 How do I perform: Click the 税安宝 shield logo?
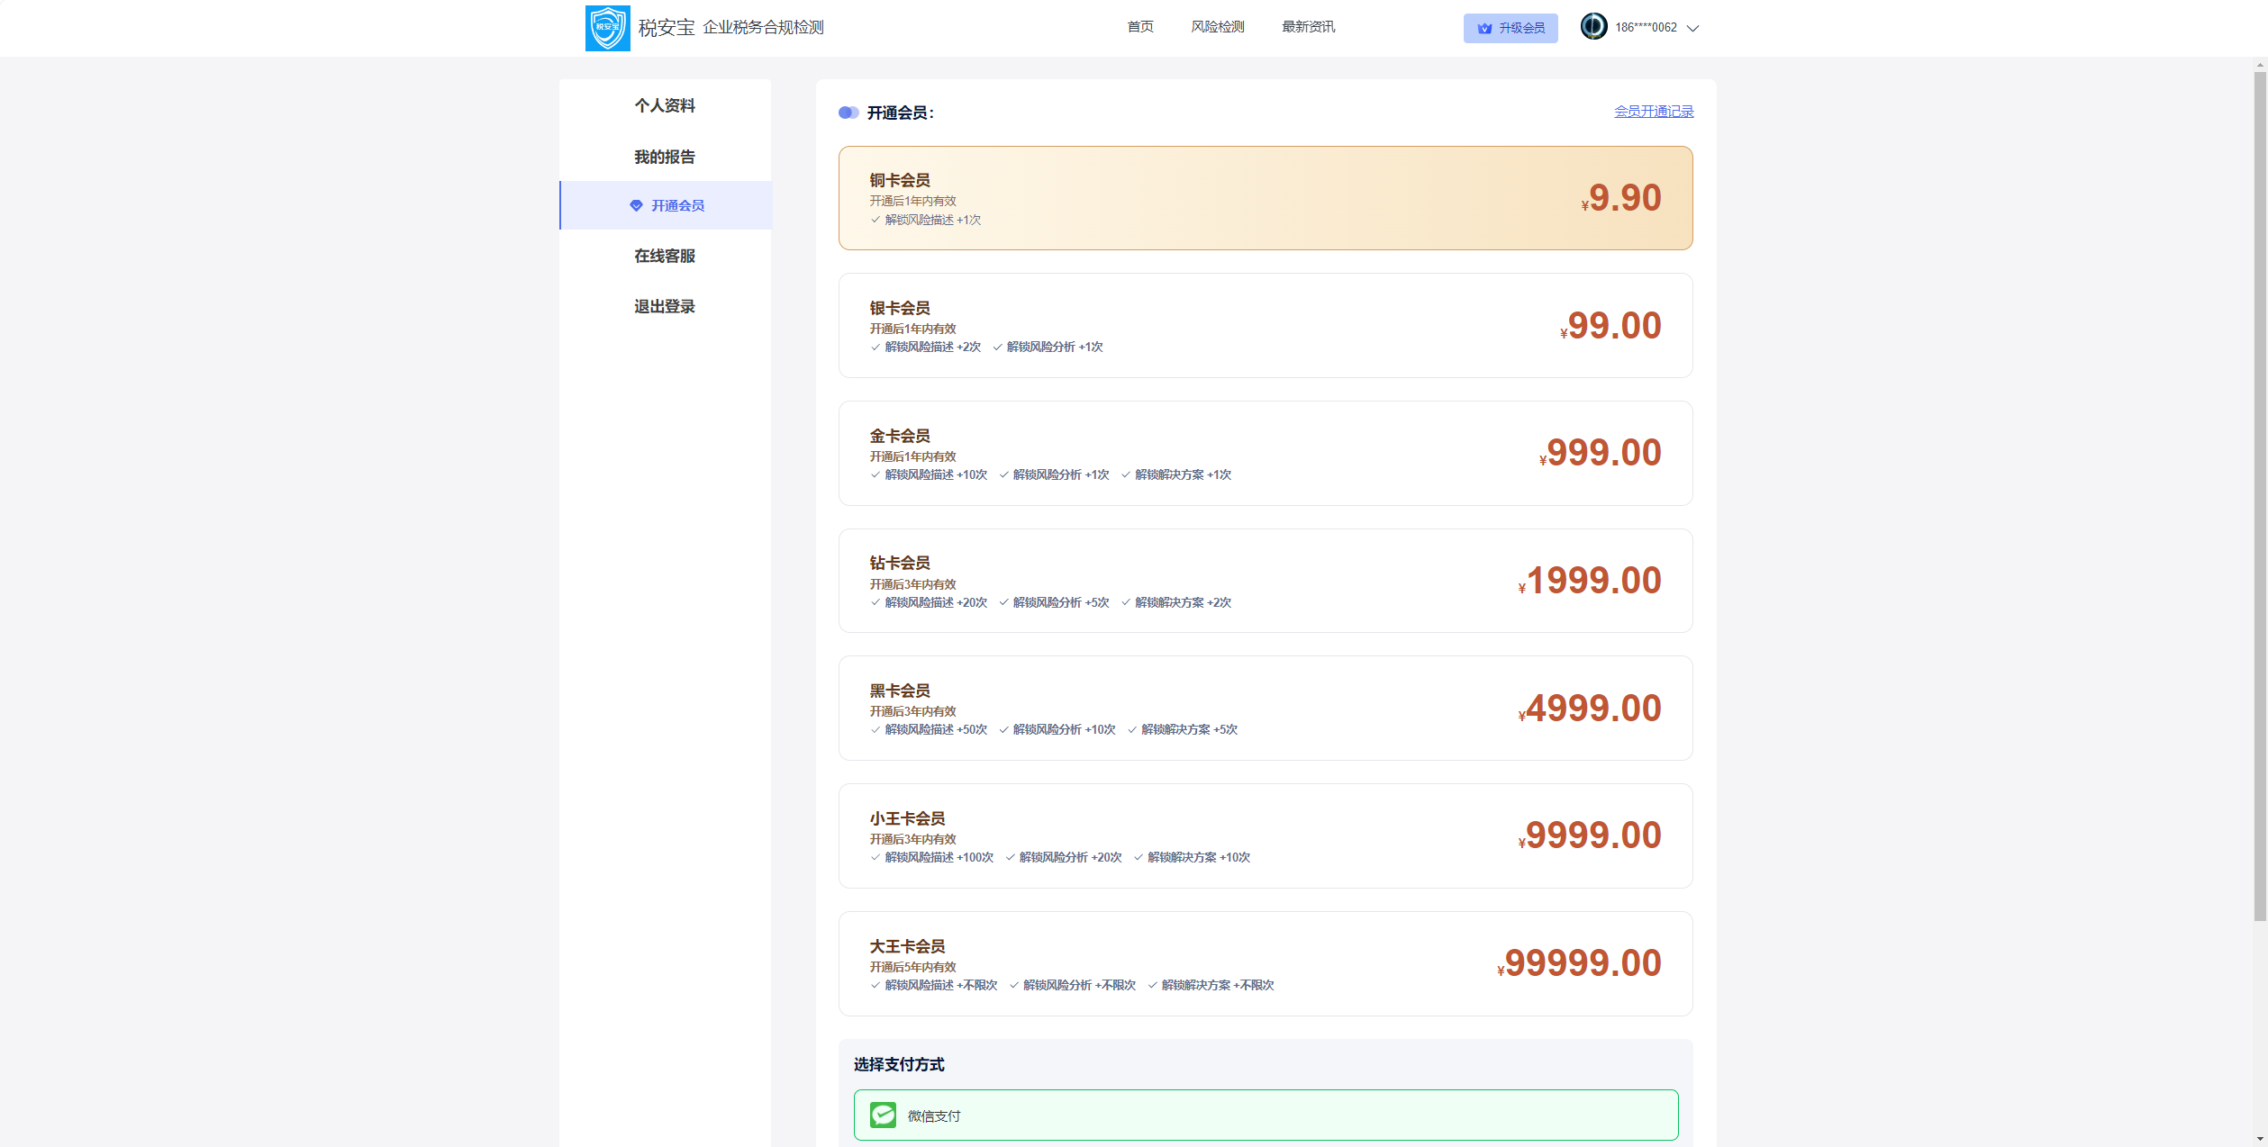click(x=607, y=28)
